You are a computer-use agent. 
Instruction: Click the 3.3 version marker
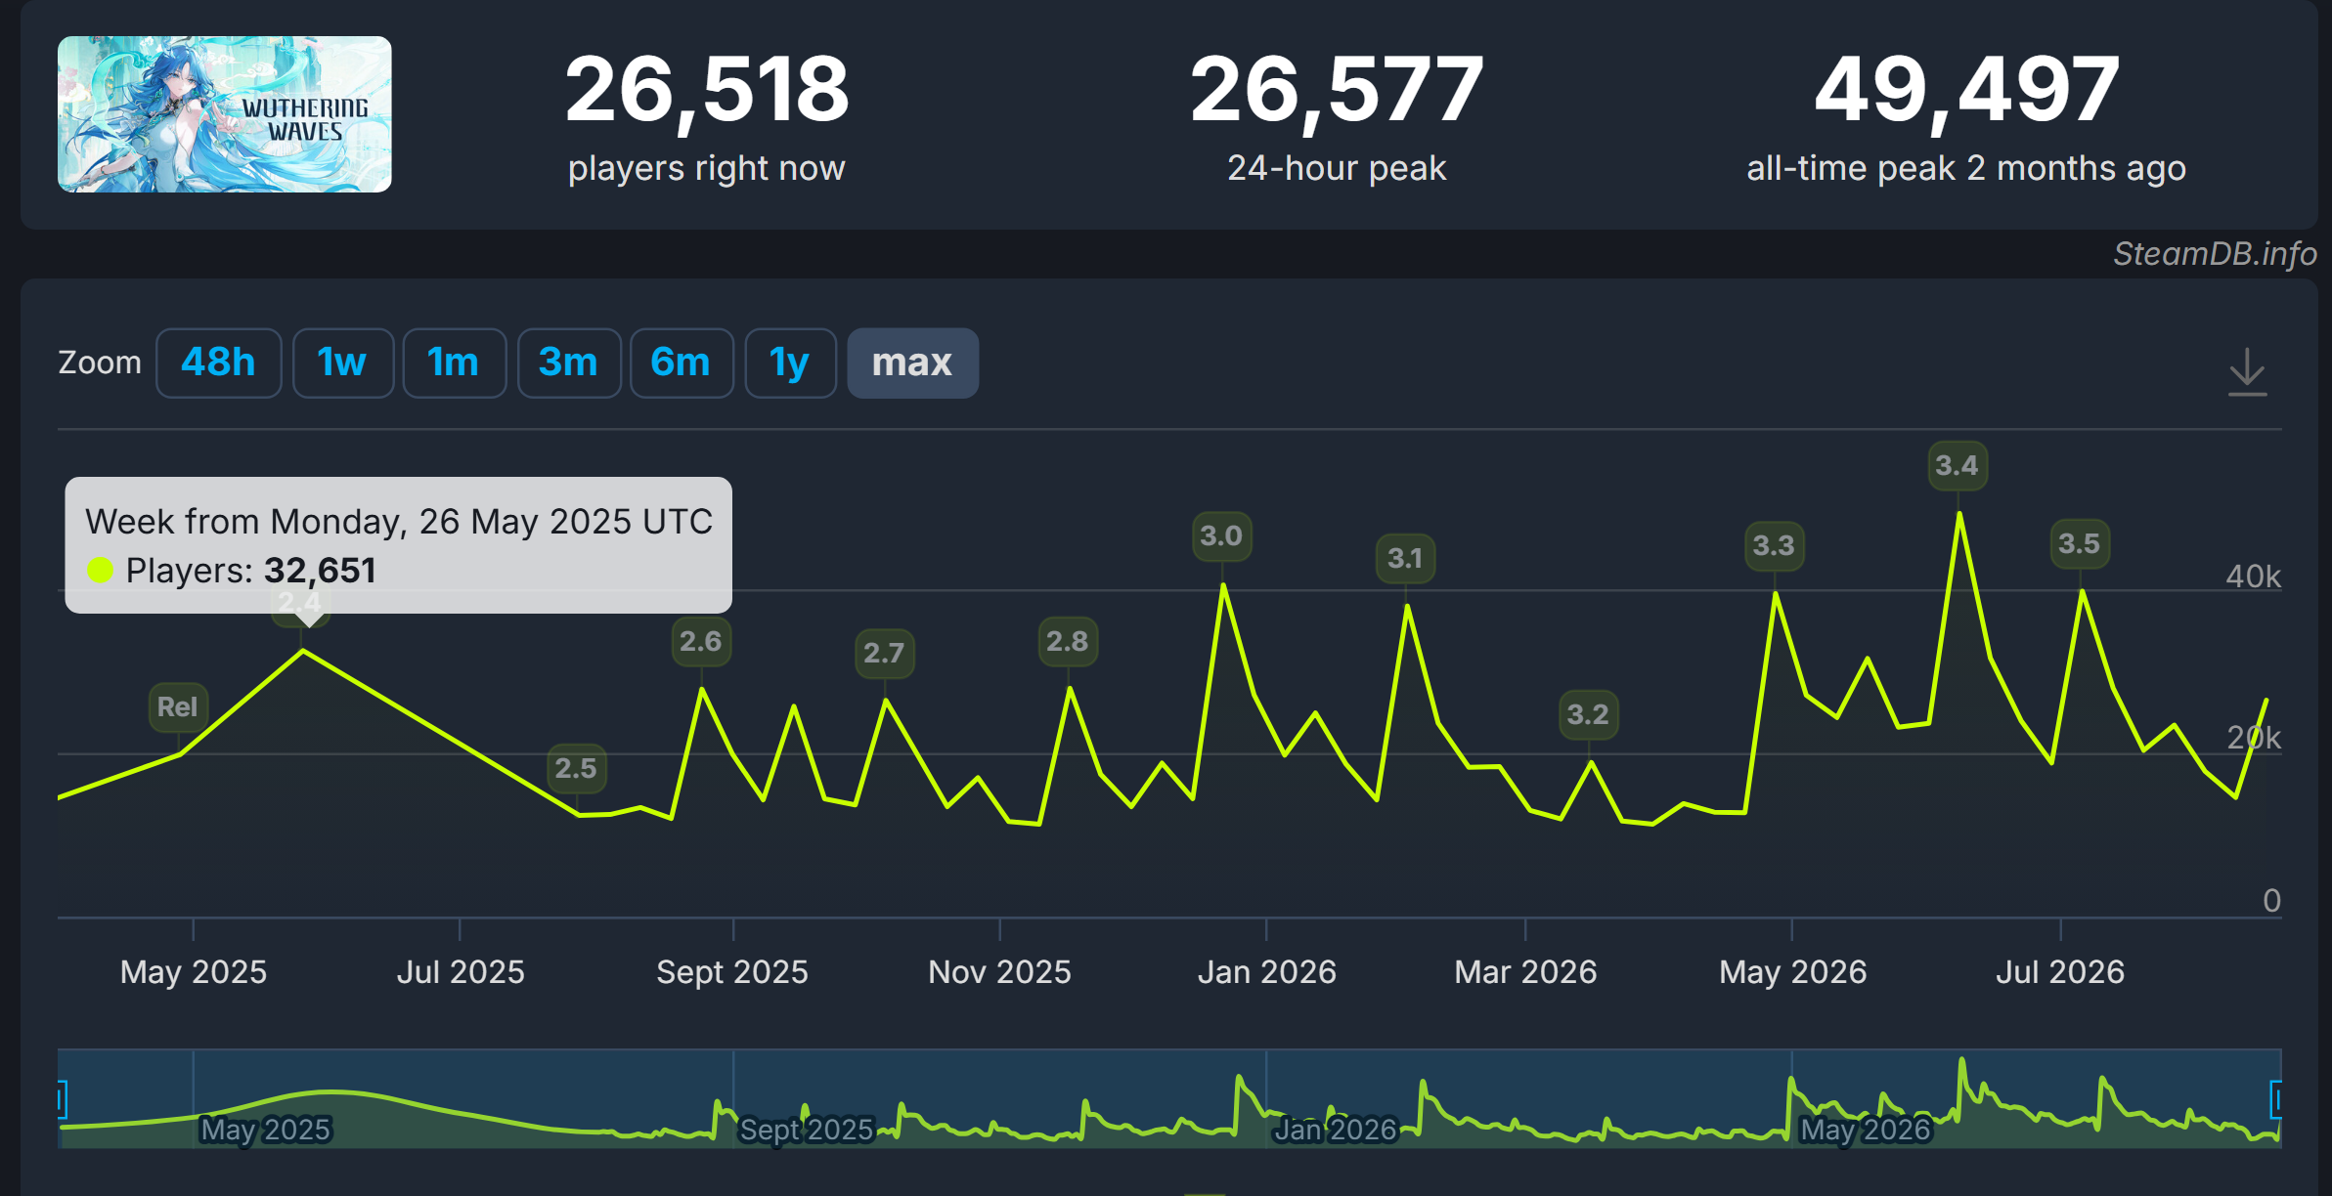point(1774,545)
